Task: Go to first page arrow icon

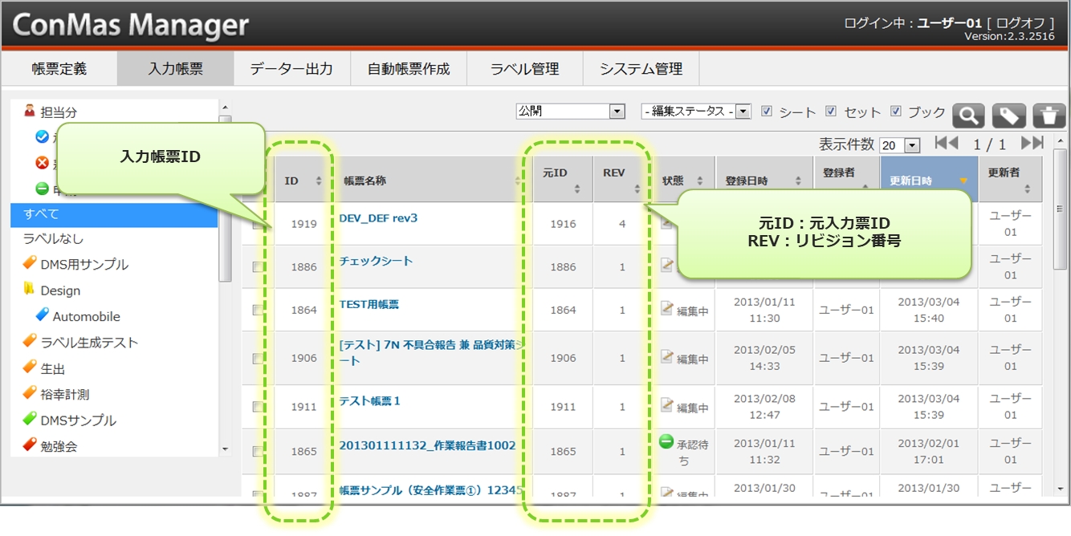Action: 947,144
